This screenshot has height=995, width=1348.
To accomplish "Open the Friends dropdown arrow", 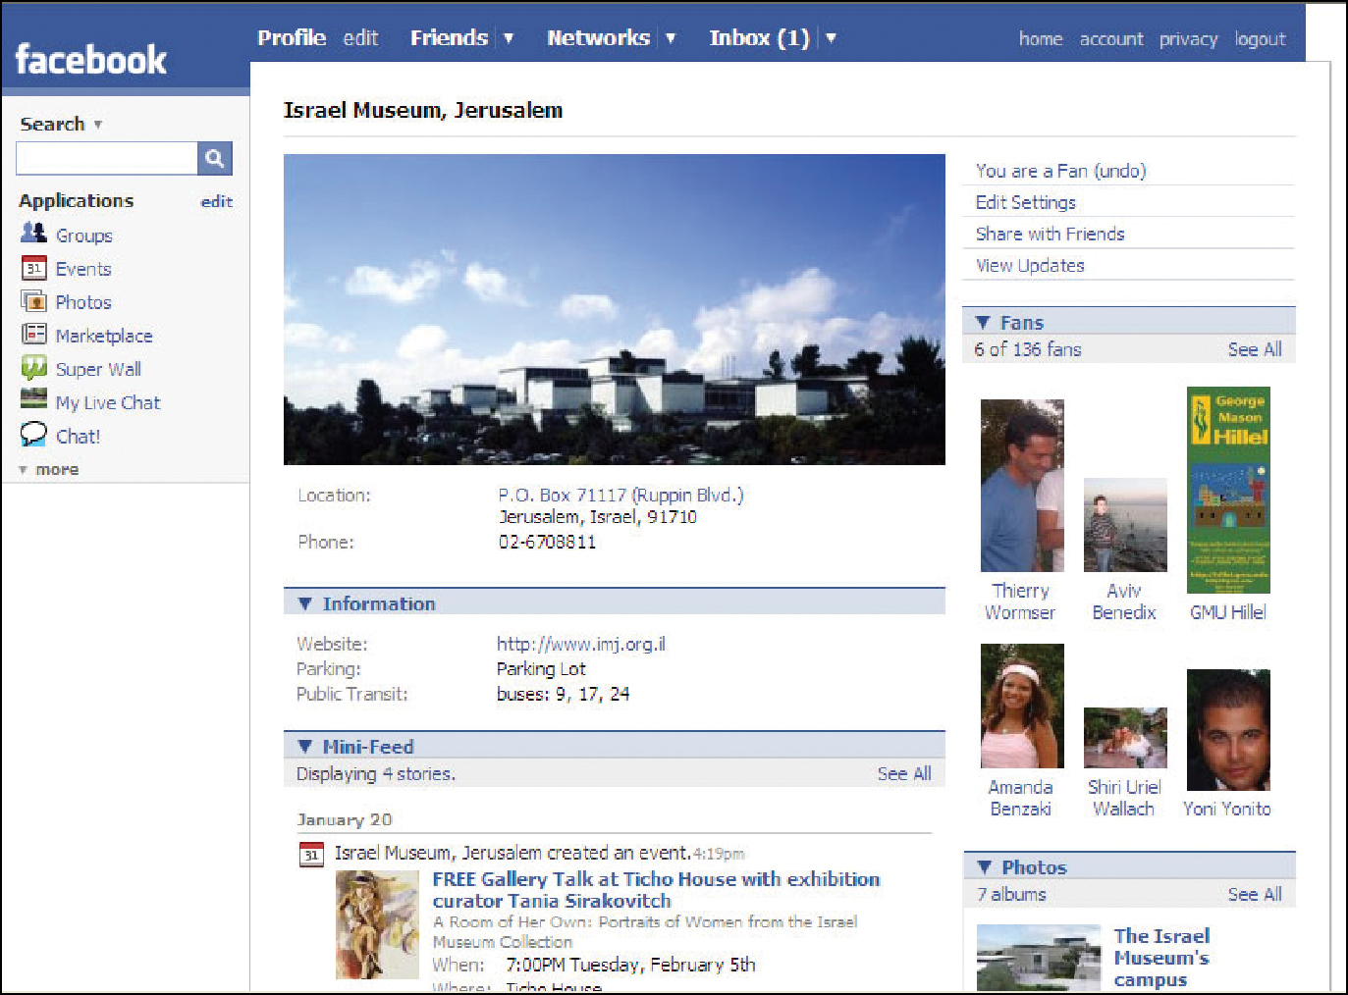I will pyautogui.click(x=509, y=38).
